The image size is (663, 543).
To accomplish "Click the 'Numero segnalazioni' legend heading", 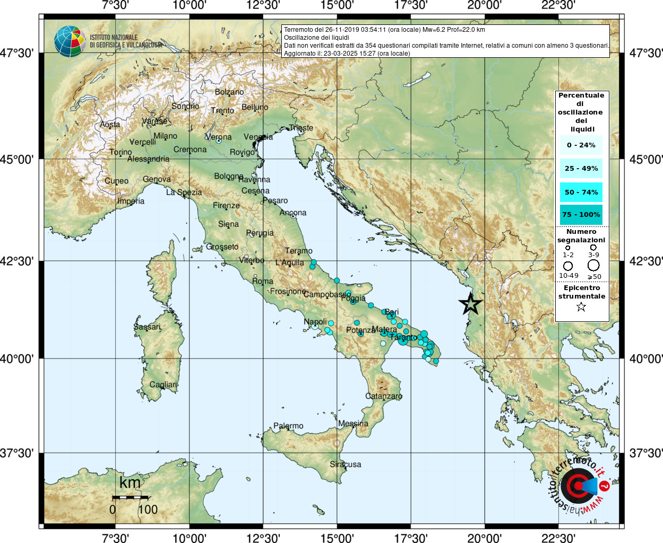I will pos(581,236).
